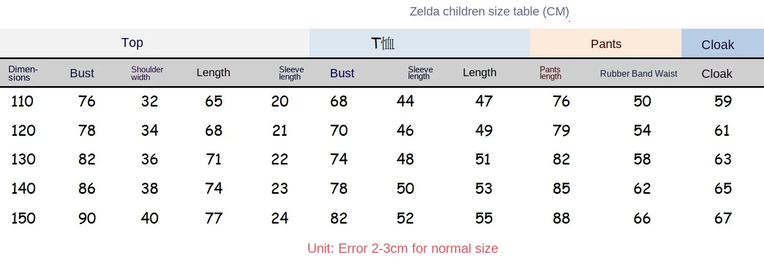
Task: Click the Shoulder width column header
Action: click(x=147, y=73)
